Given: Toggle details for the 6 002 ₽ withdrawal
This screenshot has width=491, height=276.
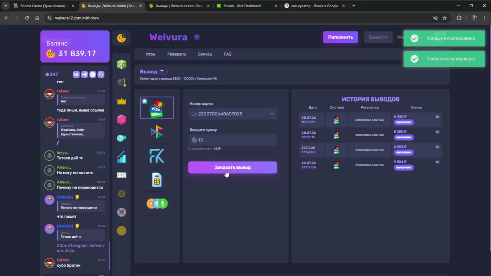Looking at the screenshot, I should [x=437, y=147].
